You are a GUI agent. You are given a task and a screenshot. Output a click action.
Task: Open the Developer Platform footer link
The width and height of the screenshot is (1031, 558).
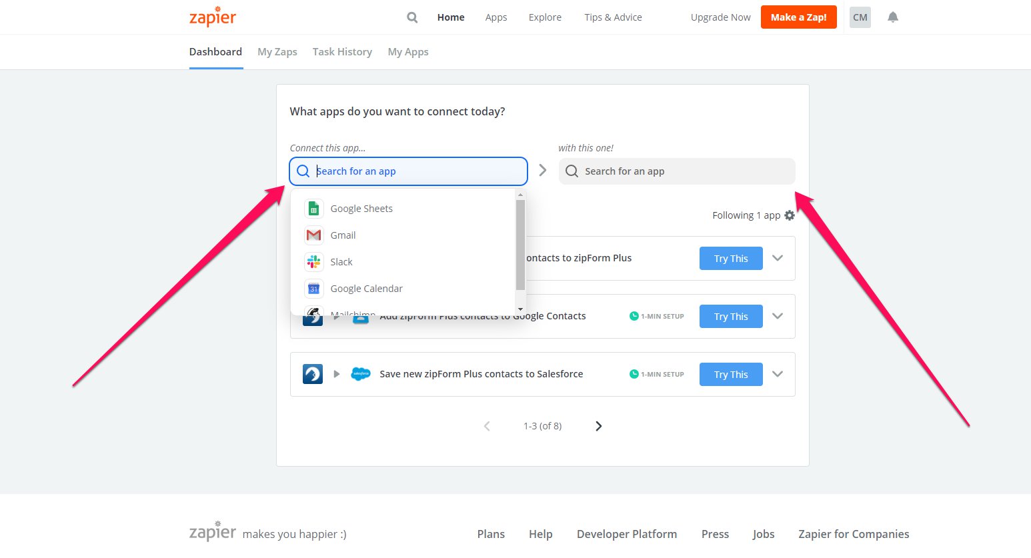pyautogui.click(x=627, y=534)
